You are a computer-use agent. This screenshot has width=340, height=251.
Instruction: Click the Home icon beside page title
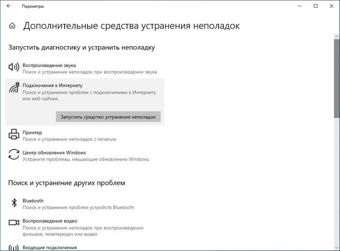click(12, 26)
